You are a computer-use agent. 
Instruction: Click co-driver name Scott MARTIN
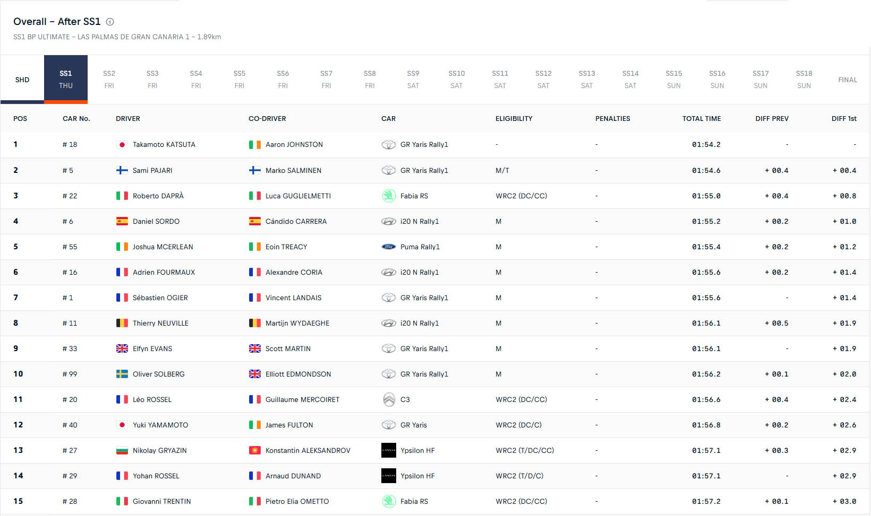click(x=288, y=348)
